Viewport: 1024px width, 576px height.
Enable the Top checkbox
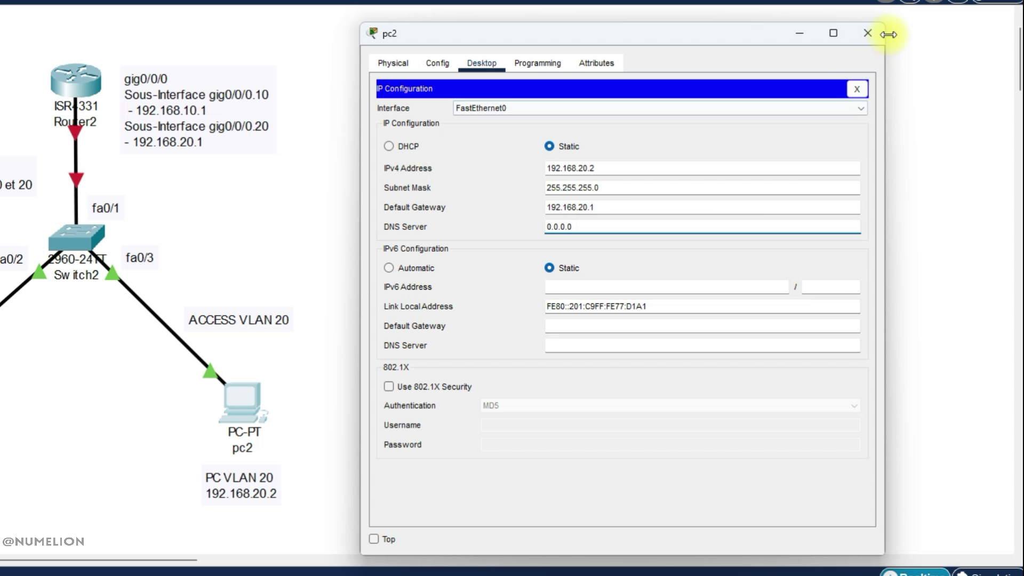coord(373,539)
